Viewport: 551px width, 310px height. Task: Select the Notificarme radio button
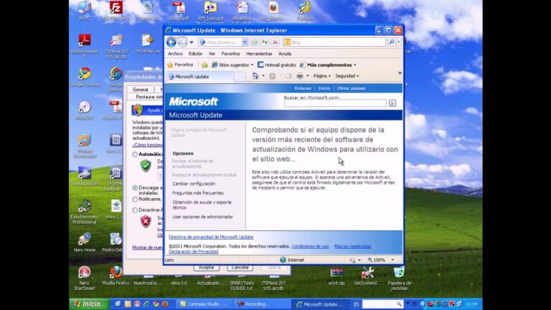click(x=135, y=199)
